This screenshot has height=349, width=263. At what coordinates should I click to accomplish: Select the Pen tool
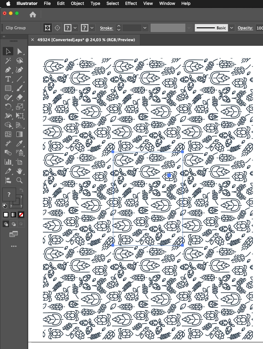pos(8,70)
